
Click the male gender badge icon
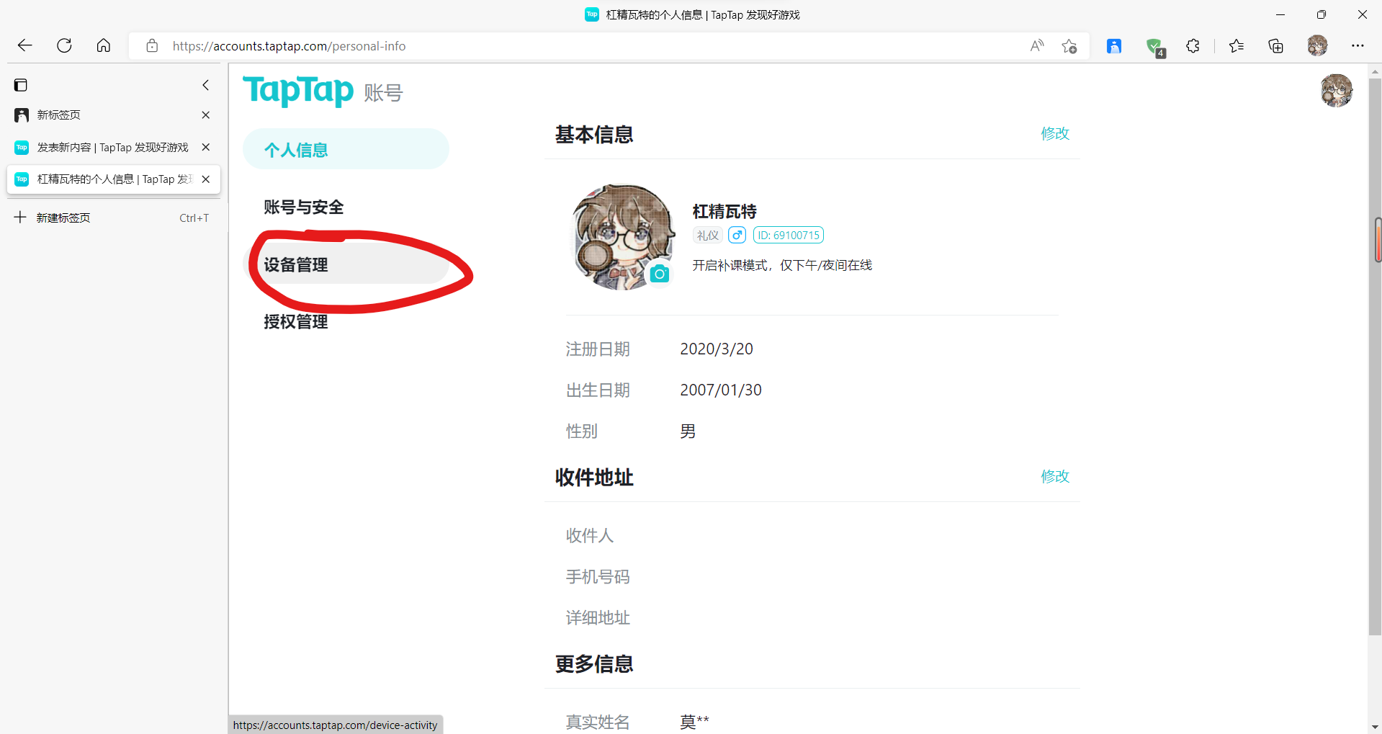pyautogui.click(x=737, y=235)
